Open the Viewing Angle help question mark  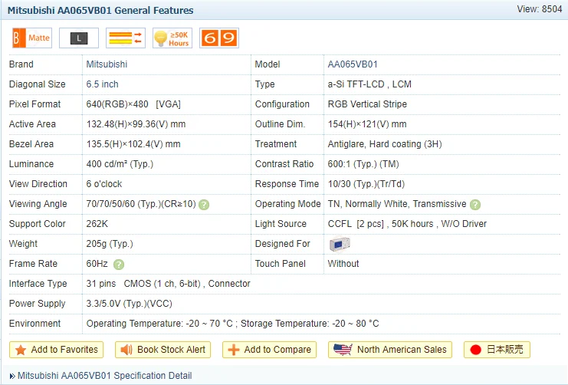[204, 205]
